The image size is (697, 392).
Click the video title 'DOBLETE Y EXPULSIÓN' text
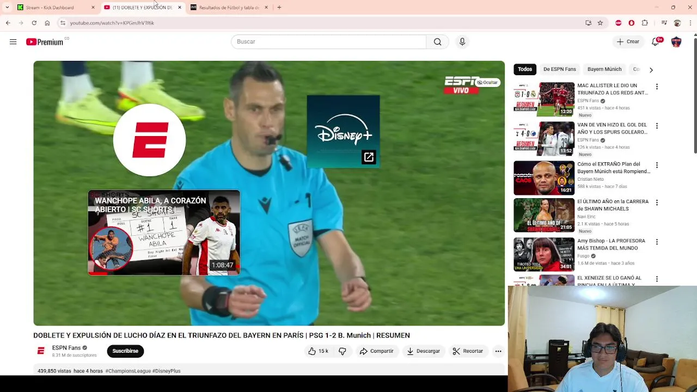point(222,335)
